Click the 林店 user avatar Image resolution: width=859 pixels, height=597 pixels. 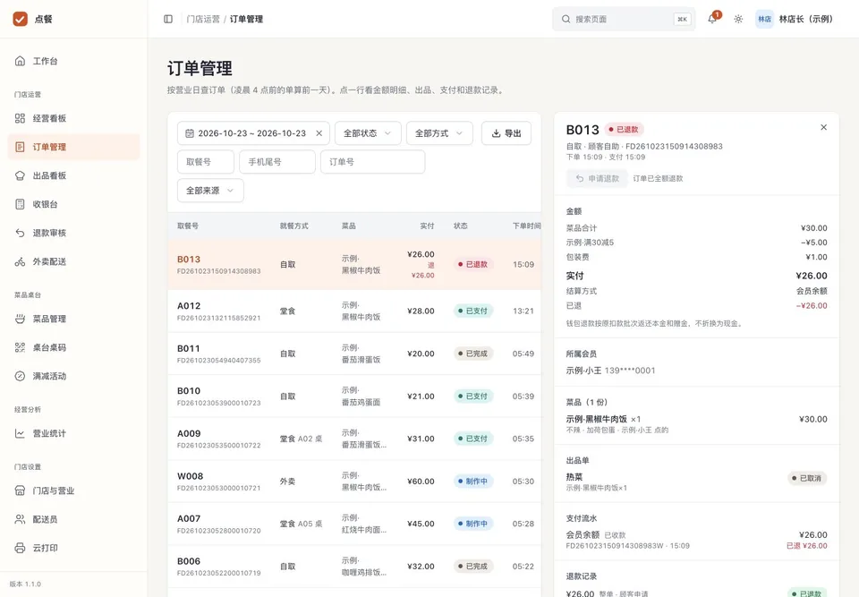pyautogui.click(x=764, y=19)
